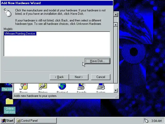Click the mouse icon in wizard header
Viewport: 165px width, 124px height.
(8, 13)
